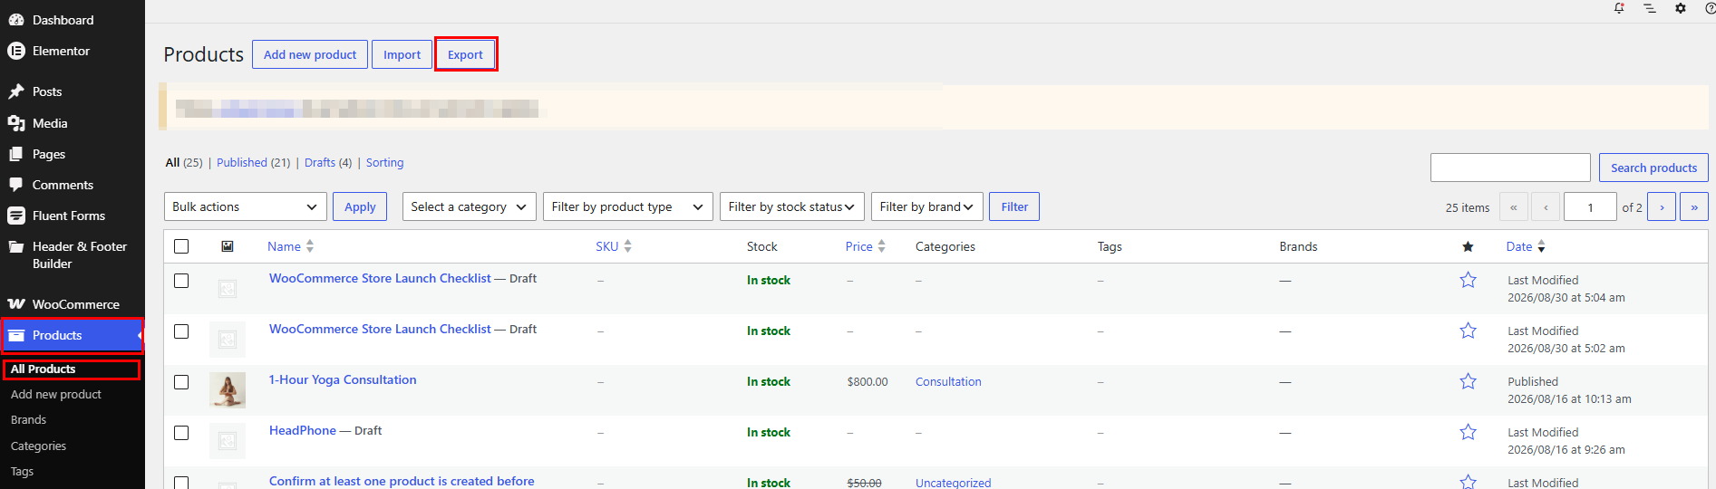Jump to last page of products

pyautogui.click(x=1694, y=206)
